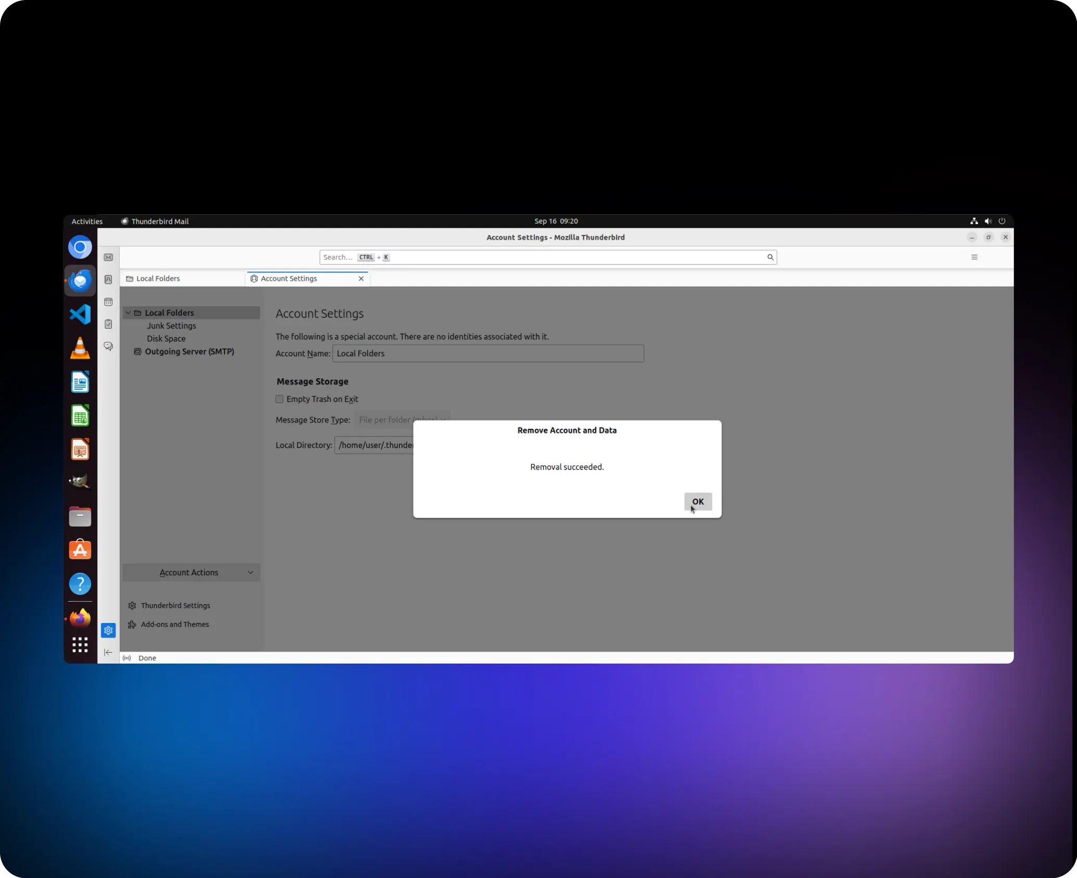Viewport: 1077px width, 878px height.
Task: Launch Visual Studio Code from the dock
Action: coord(80,314)
